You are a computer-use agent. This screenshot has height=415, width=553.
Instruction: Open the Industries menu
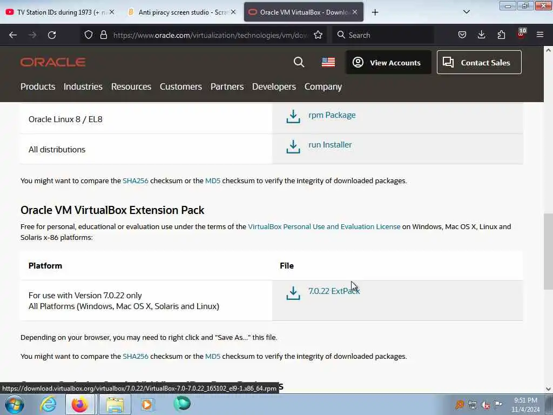pyautogui.click(x=83, y=86)
